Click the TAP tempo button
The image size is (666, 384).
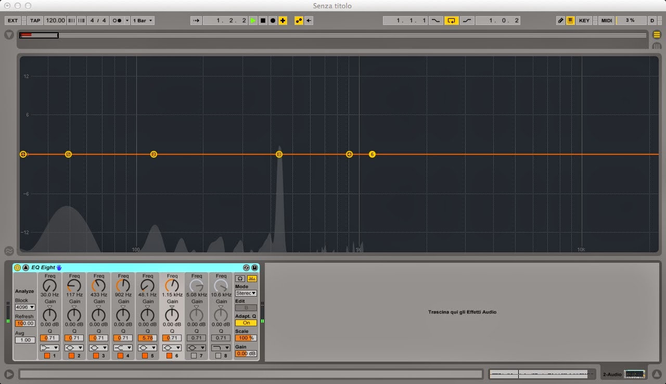tap(35, 21)
